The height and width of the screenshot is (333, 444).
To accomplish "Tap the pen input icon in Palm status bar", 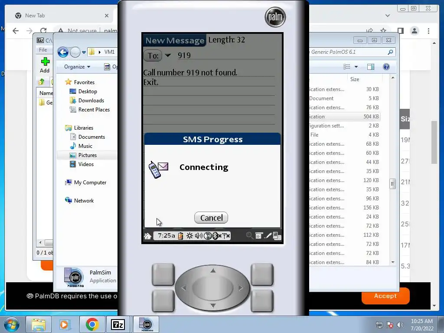I will pos(268,235).
